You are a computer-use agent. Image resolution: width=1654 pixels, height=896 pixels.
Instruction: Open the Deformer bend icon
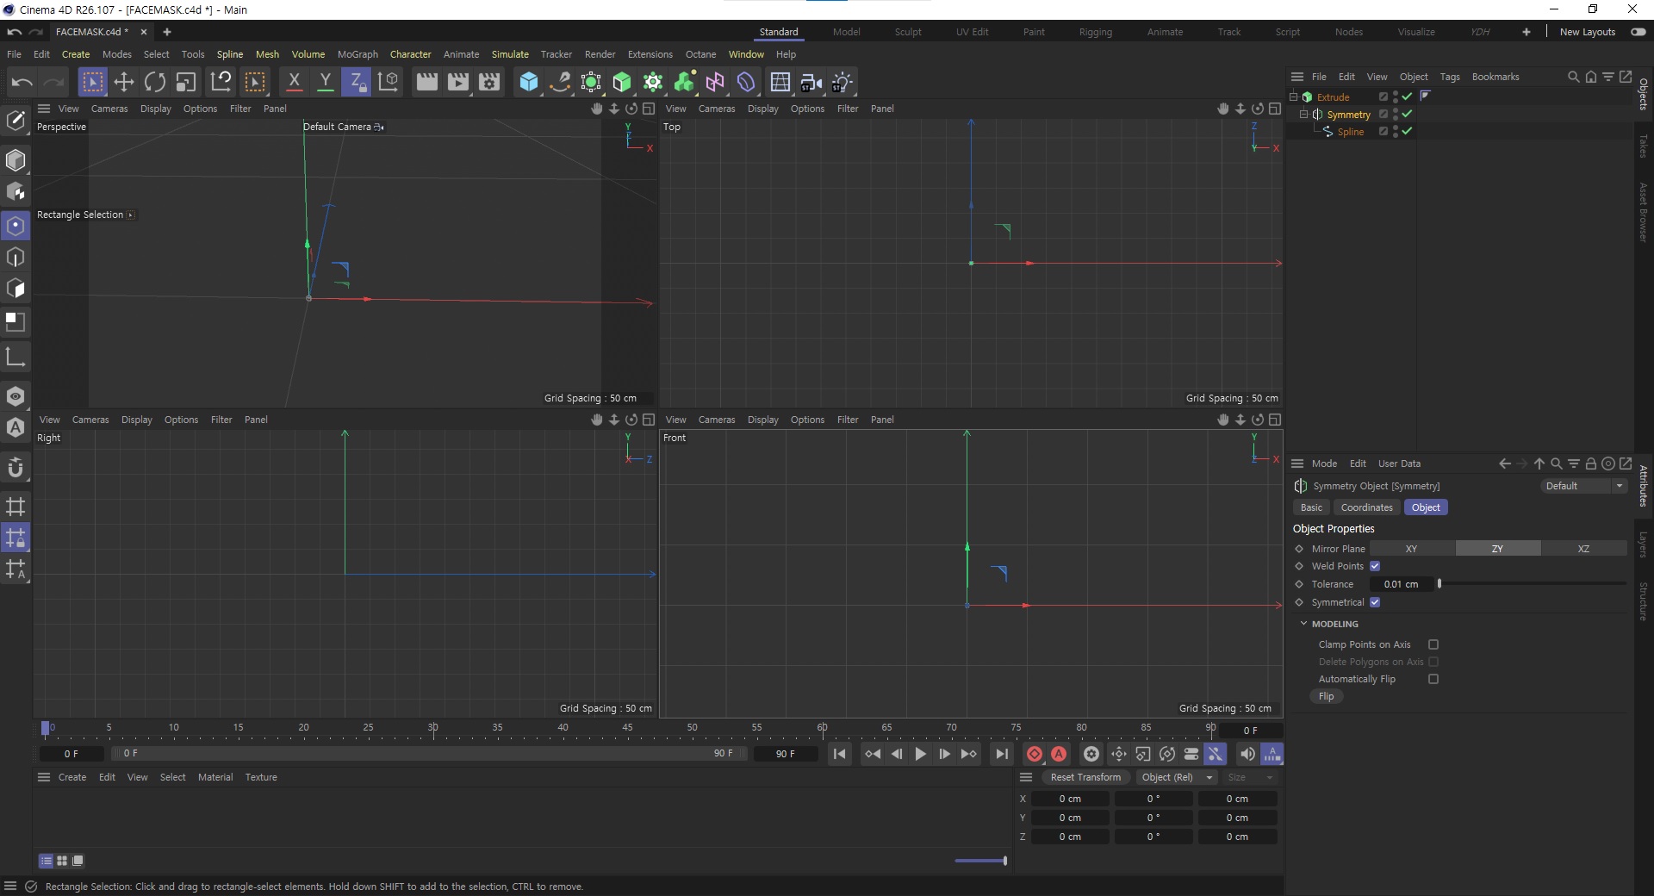[746, 82]
